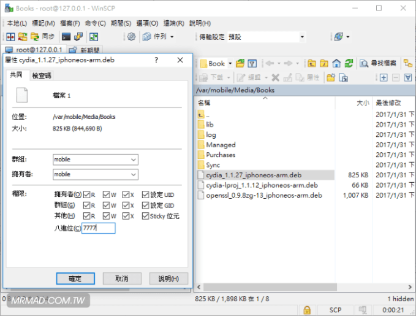Open PuTTY session icon in toolbar

(78, 37)
